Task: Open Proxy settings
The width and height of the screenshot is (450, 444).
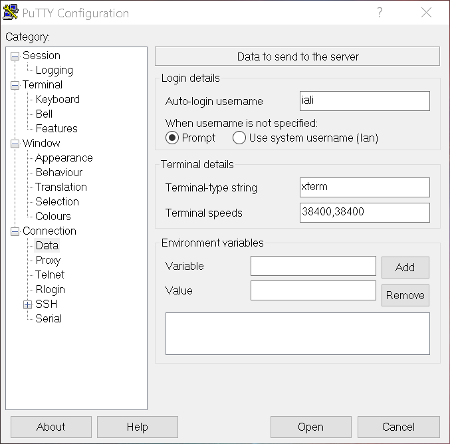Action: [48, 260]
